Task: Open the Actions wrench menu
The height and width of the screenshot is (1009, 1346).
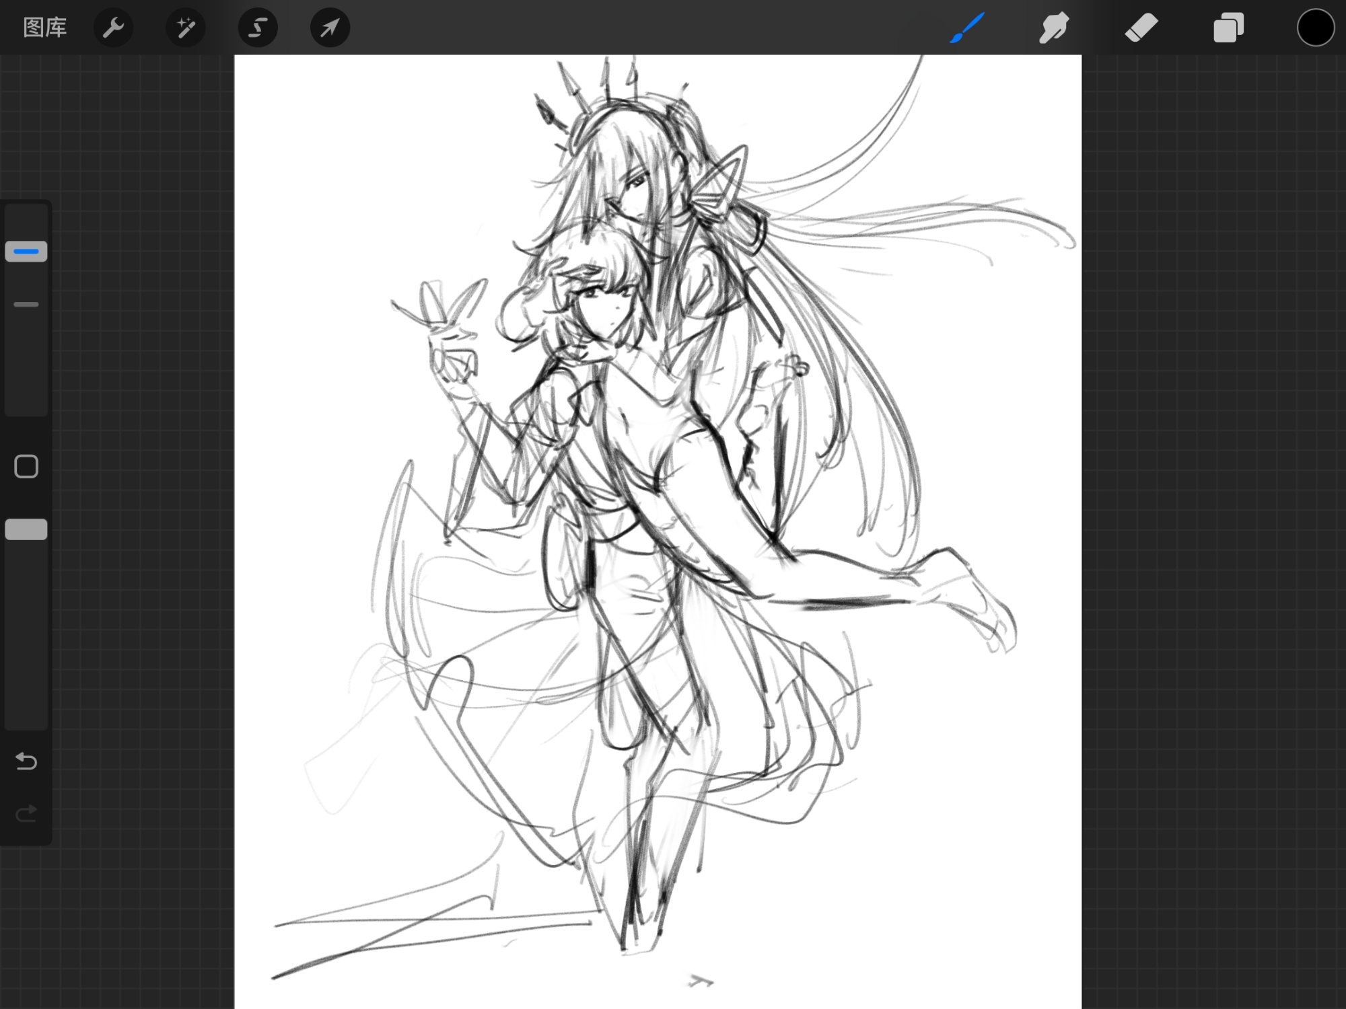Action: [113, 28]
